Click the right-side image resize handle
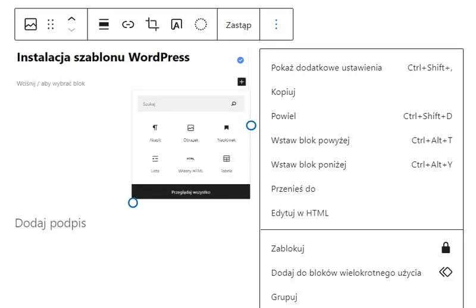This screenshot has height=308, width=476. tap(251, 125)
